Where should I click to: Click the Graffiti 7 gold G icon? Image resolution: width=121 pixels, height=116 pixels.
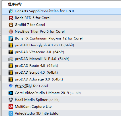pos(11,25)
